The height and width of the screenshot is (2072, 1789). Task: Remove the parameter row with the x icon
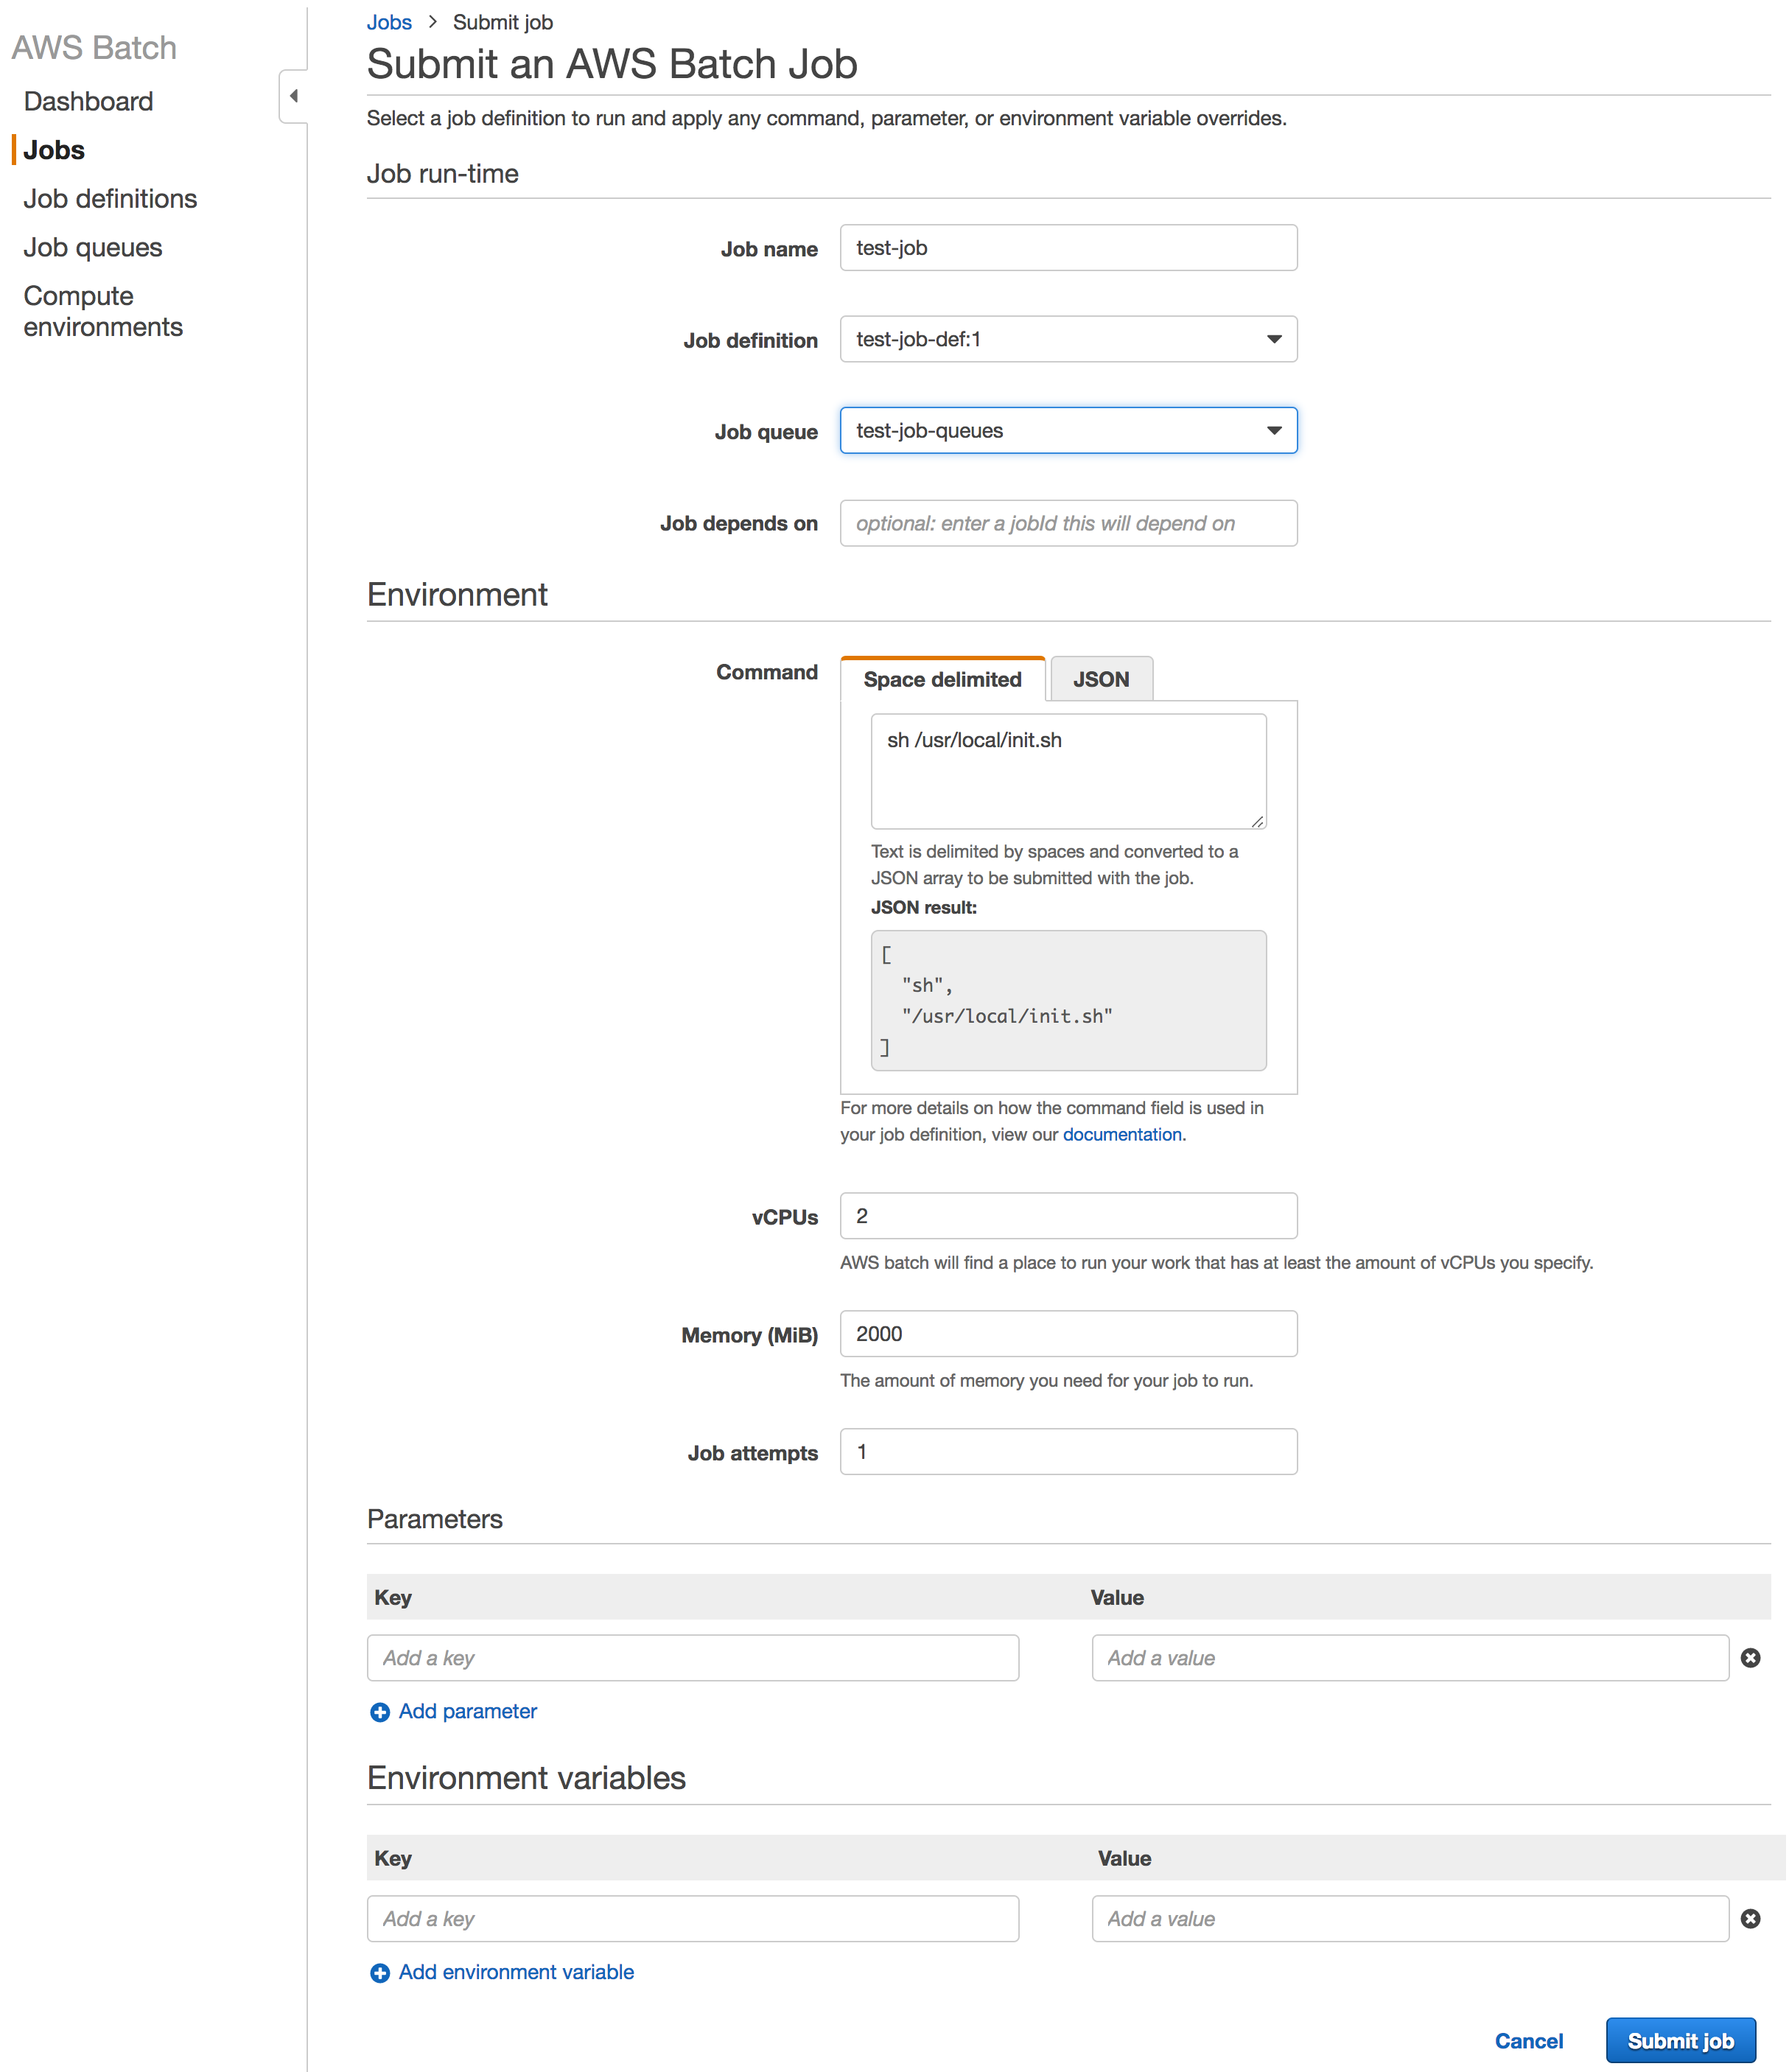click(1752, 1658)
